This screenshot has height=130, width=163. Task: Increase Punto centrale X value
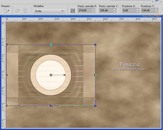[x=93, y=9]
